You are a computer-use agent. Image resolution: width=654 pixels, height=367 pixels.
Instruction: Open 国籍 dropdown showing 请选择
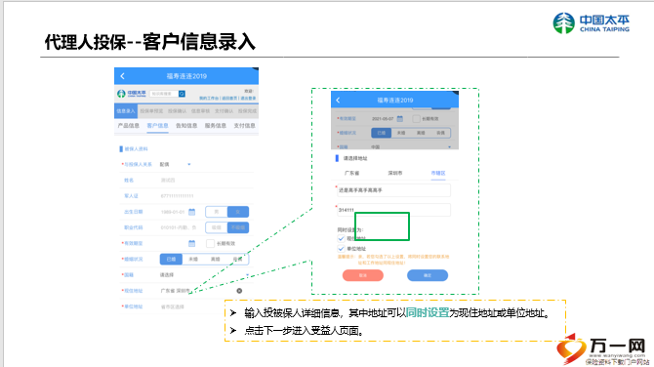pos(205,275)
